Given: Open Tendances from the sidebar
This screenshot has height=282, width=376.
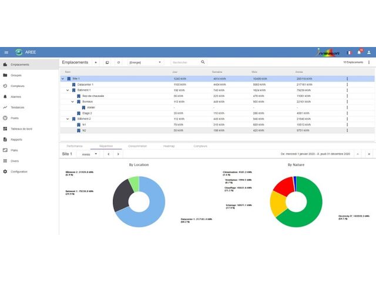Looking at the screenshot, I should pyautogui.click(x=17, y=107).
